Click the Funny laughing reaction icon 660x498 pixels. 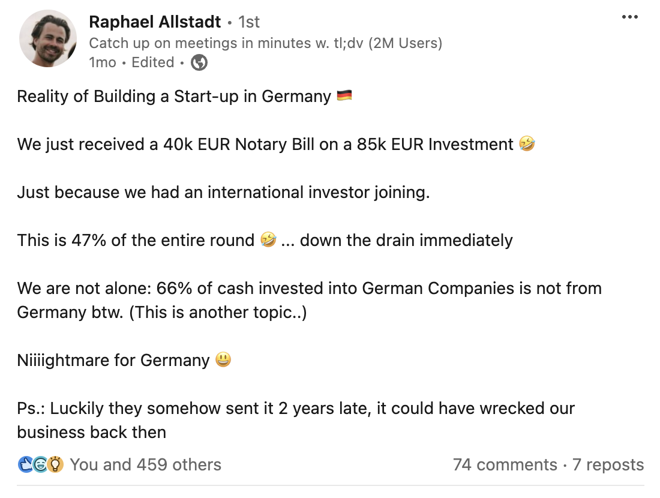point(41,464)
